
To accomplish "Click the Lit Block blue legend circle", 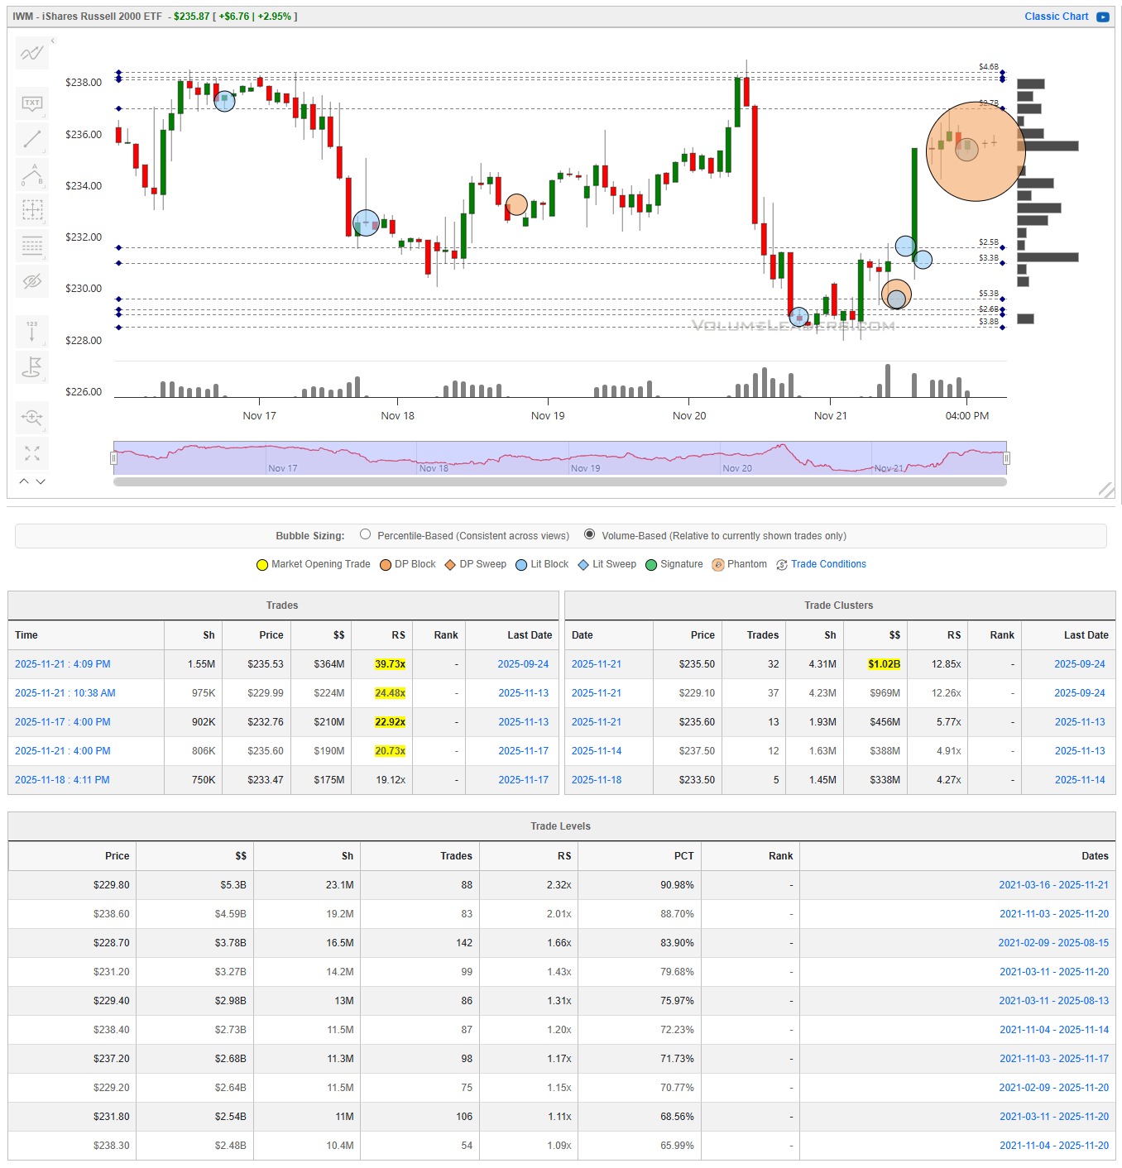I will (521, 565).
